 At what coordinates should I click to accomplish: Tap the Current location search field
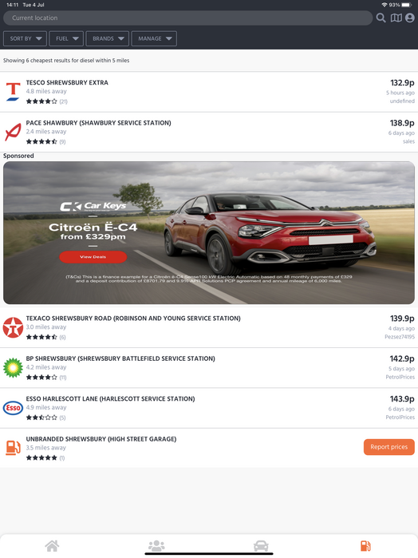(x=187, y=18)
